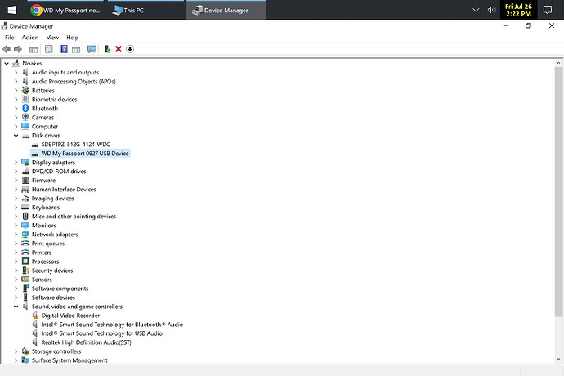564x376 pixels.
Task: Select Surface System Management entry
Action: (x=69, y=360)
